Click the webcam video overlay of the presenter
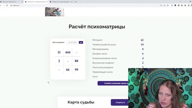192x108 pixels. [160, 88]
